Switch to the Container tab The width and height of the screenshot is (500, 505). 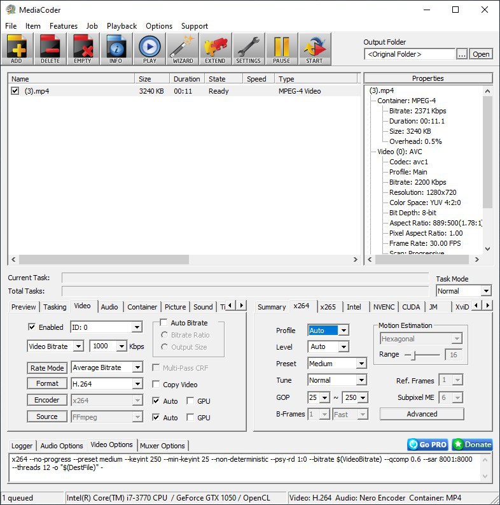142,307
